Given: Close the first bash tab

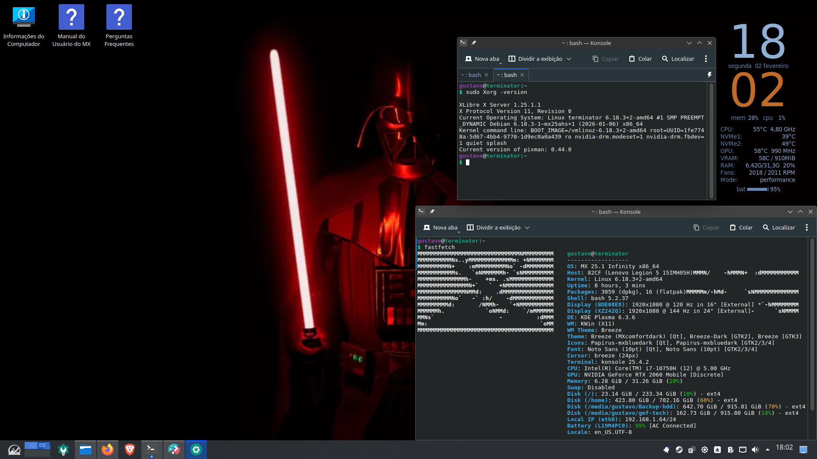Looking at the screenshot, I should (486, 75).
